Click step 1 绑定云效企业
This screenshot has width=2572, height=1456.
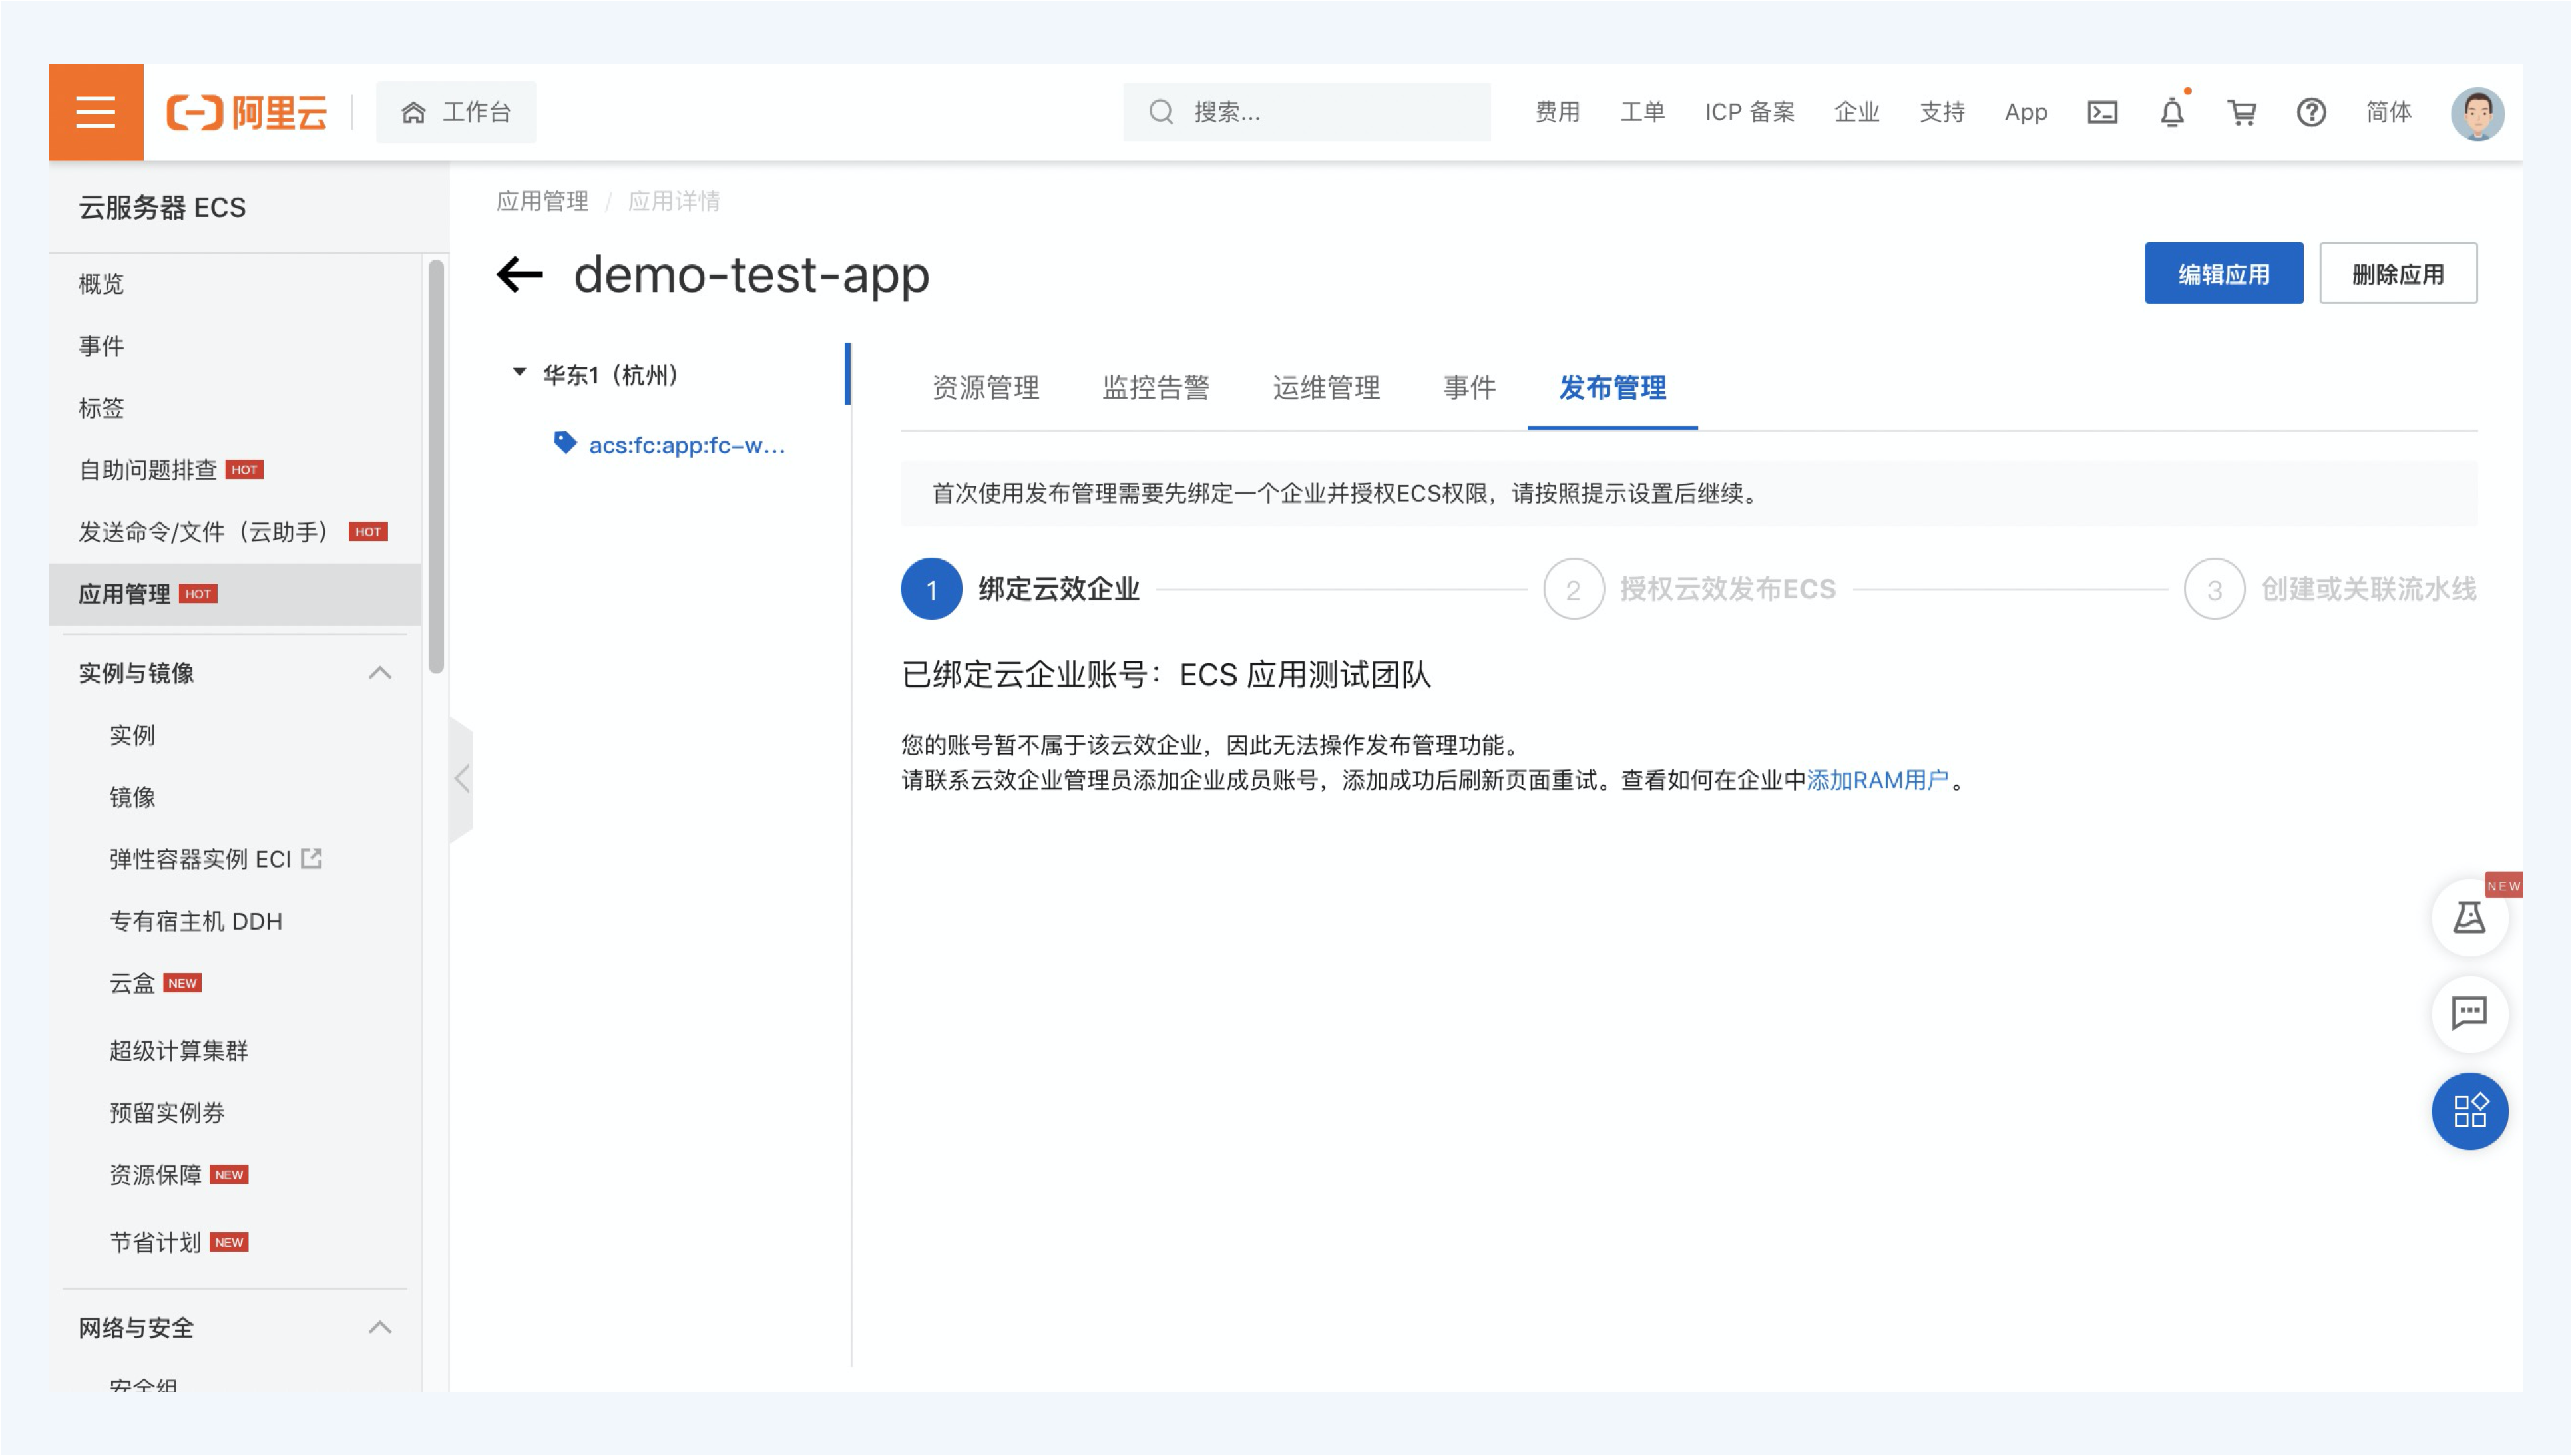pos(1020,589)
